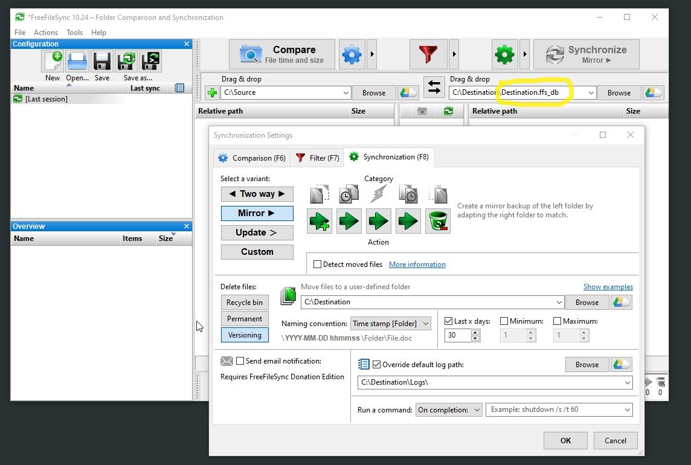The height and width of the screenshot is (465, 691).
Task: Choose Recycle bin deletion handling
Action: tap(245, 303)
